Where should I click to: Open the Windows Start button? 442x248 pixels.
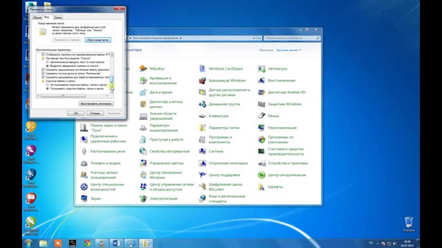coord(29,243)
